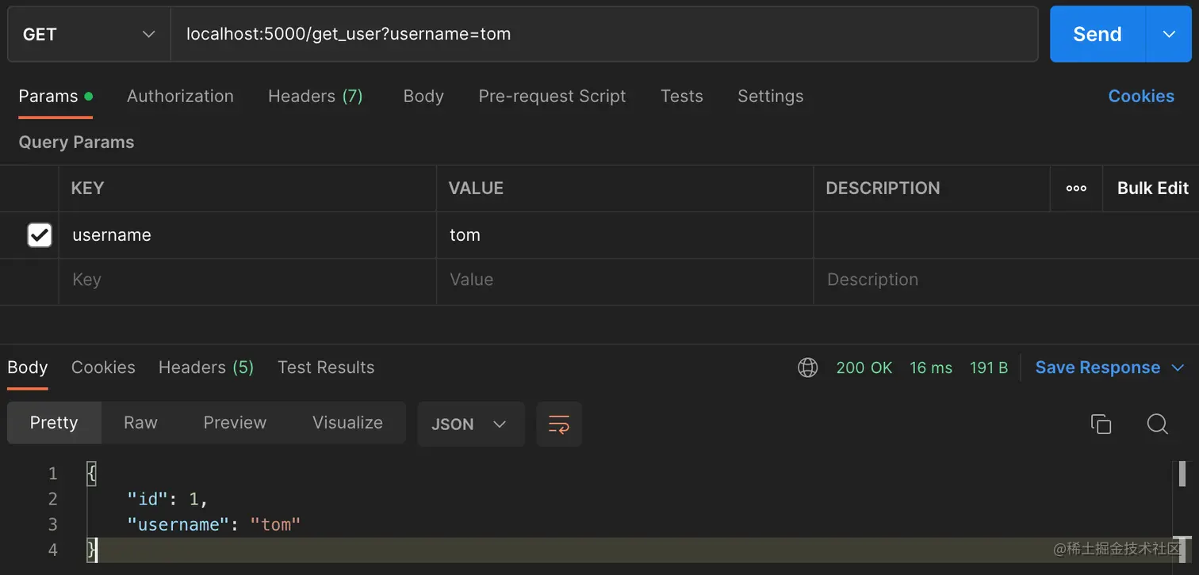Viewport: 1199px width, 575px height.
Task: Click the search response magnifier icon
Action: (1157, 424)
